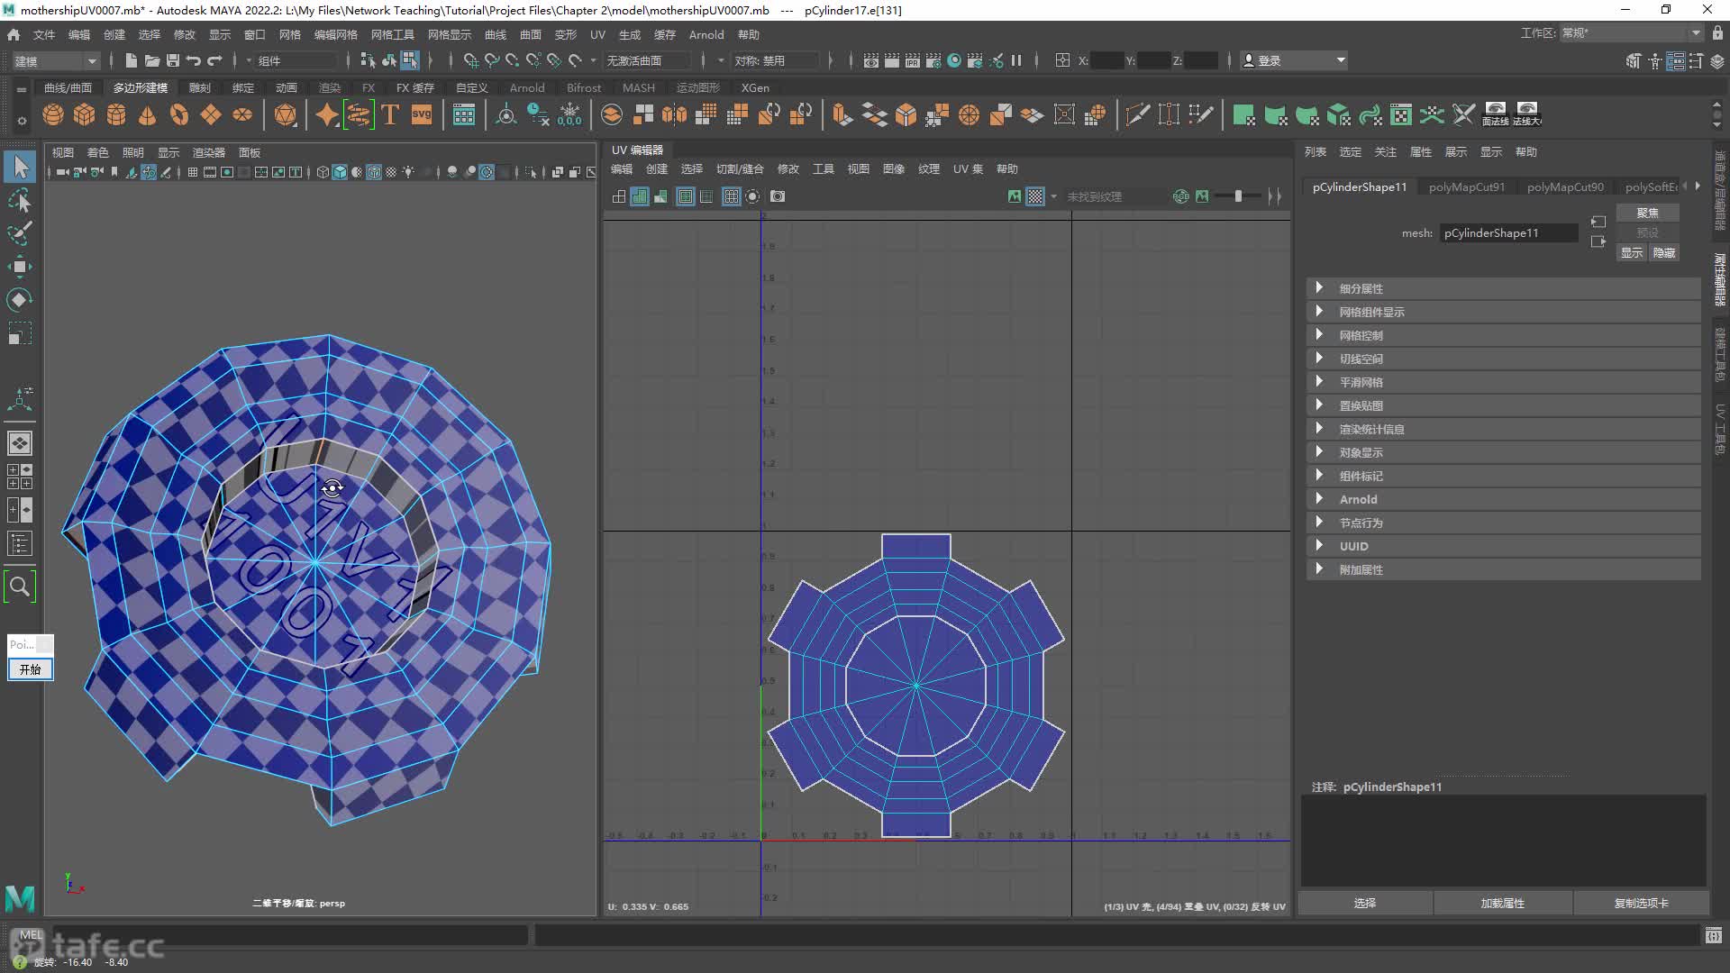Switch to the 多边形建模 shelf tab
Image resolution: width=1730 pixels, height=973 pixels.
click(141, 87)
